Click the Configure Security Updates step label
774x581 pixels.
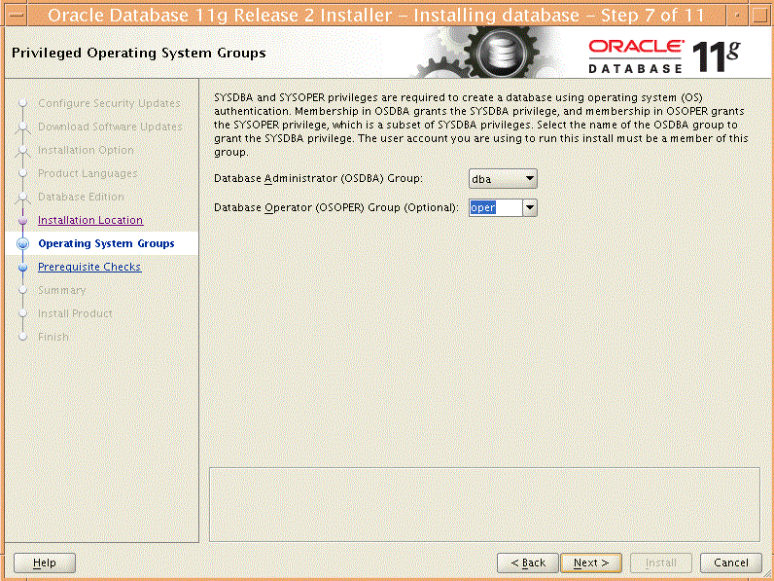(x=109, y=103)
